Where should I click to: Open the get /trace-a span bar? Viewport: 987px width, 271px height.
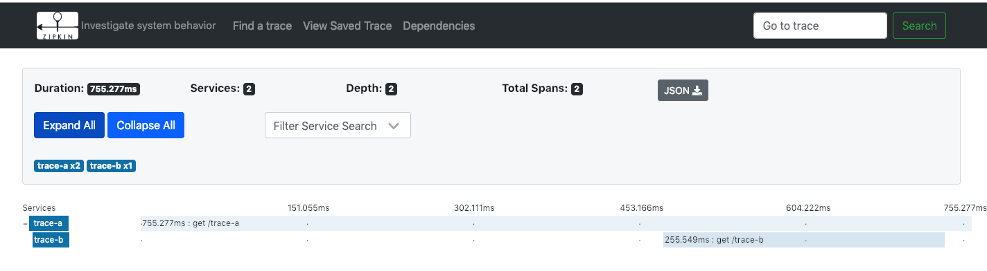click(x=556, y=223)
